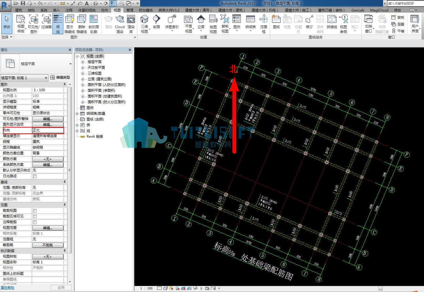
Task: Expand the 明细表/数量 tree node
Action: click(77, 114)
